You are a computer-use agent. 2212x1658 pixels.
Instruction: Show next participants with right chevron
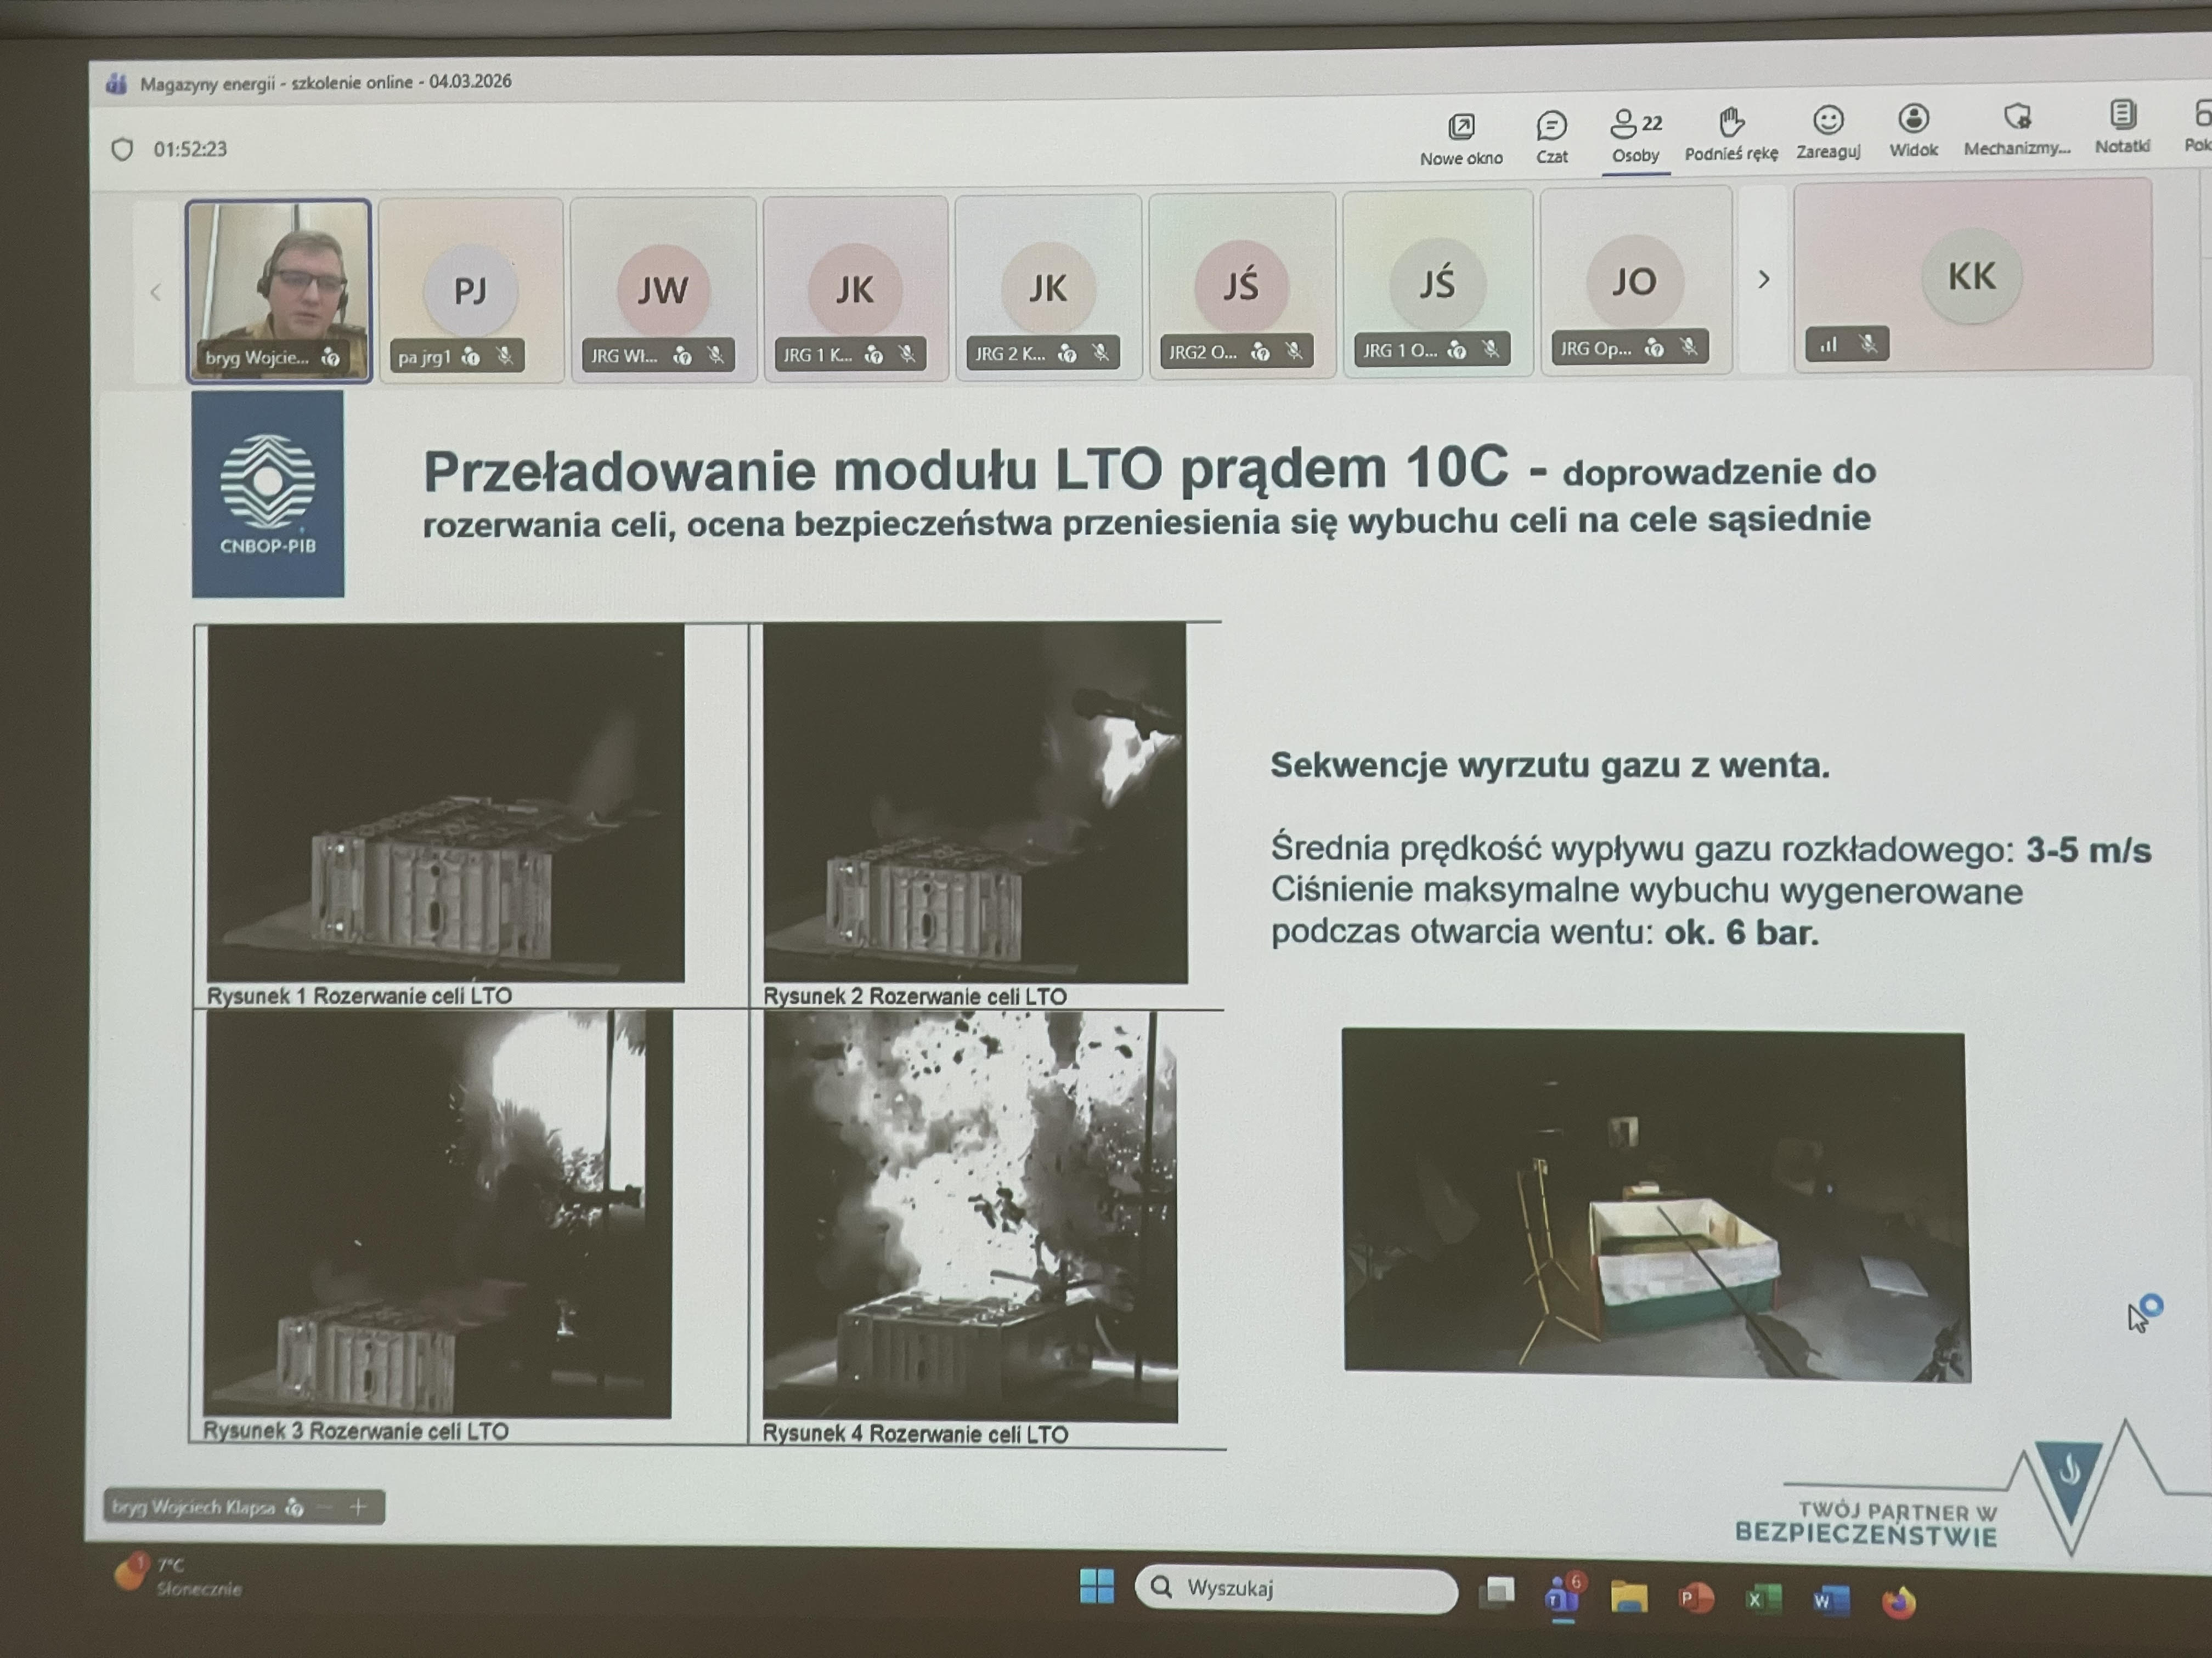1763,280
